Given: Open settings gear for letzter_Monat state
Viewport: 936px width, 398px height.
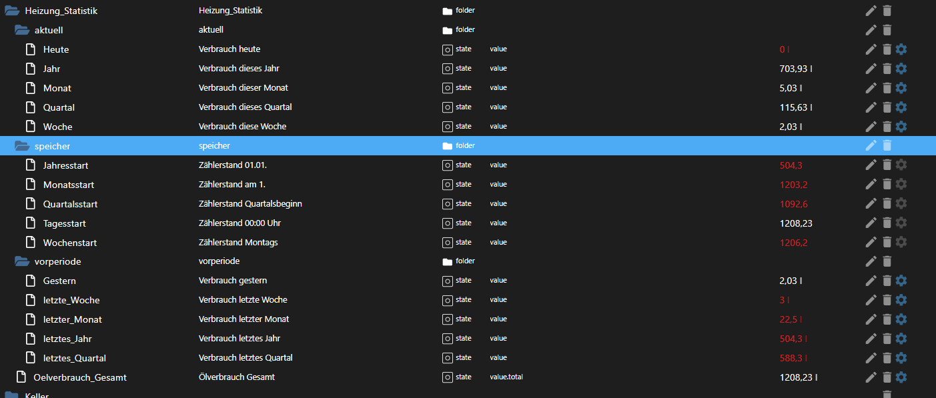Looking at the screenshot, I should click(901, 320).
